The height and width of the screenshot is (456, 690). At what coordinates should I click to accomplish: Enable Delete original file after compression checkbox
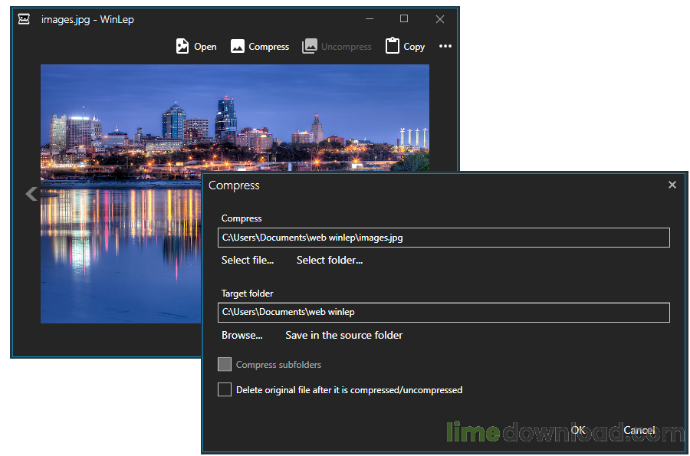pos(225,390)
